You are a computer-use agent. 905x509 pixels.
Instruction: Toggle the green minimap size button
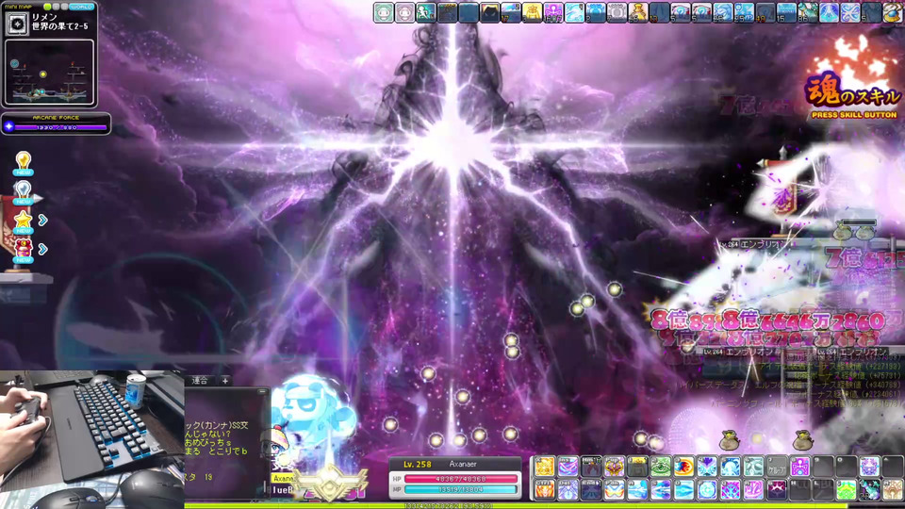47,7
